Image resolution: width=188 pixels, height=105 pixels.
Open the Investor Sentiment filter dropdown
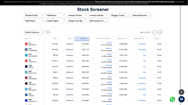tap(99, 15)
